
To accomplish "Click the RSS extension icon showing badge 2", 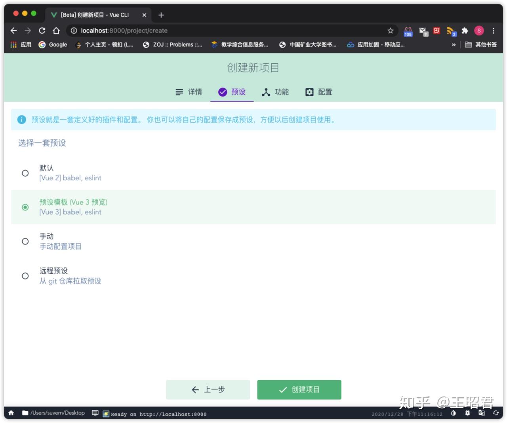I will pos(450,30).
